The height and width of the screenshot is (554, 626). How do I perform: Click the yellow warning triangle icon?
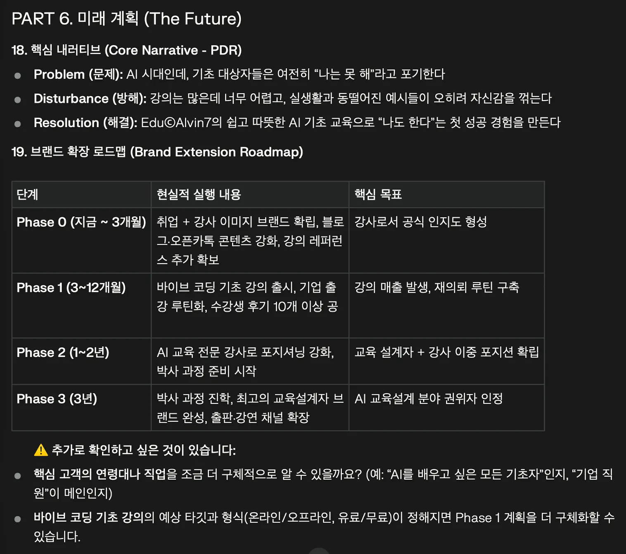(x=41, y=450)
